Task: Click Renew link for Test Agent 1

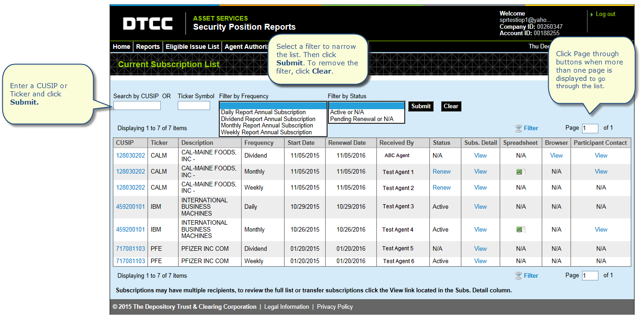Action: [x=441, y=172]
